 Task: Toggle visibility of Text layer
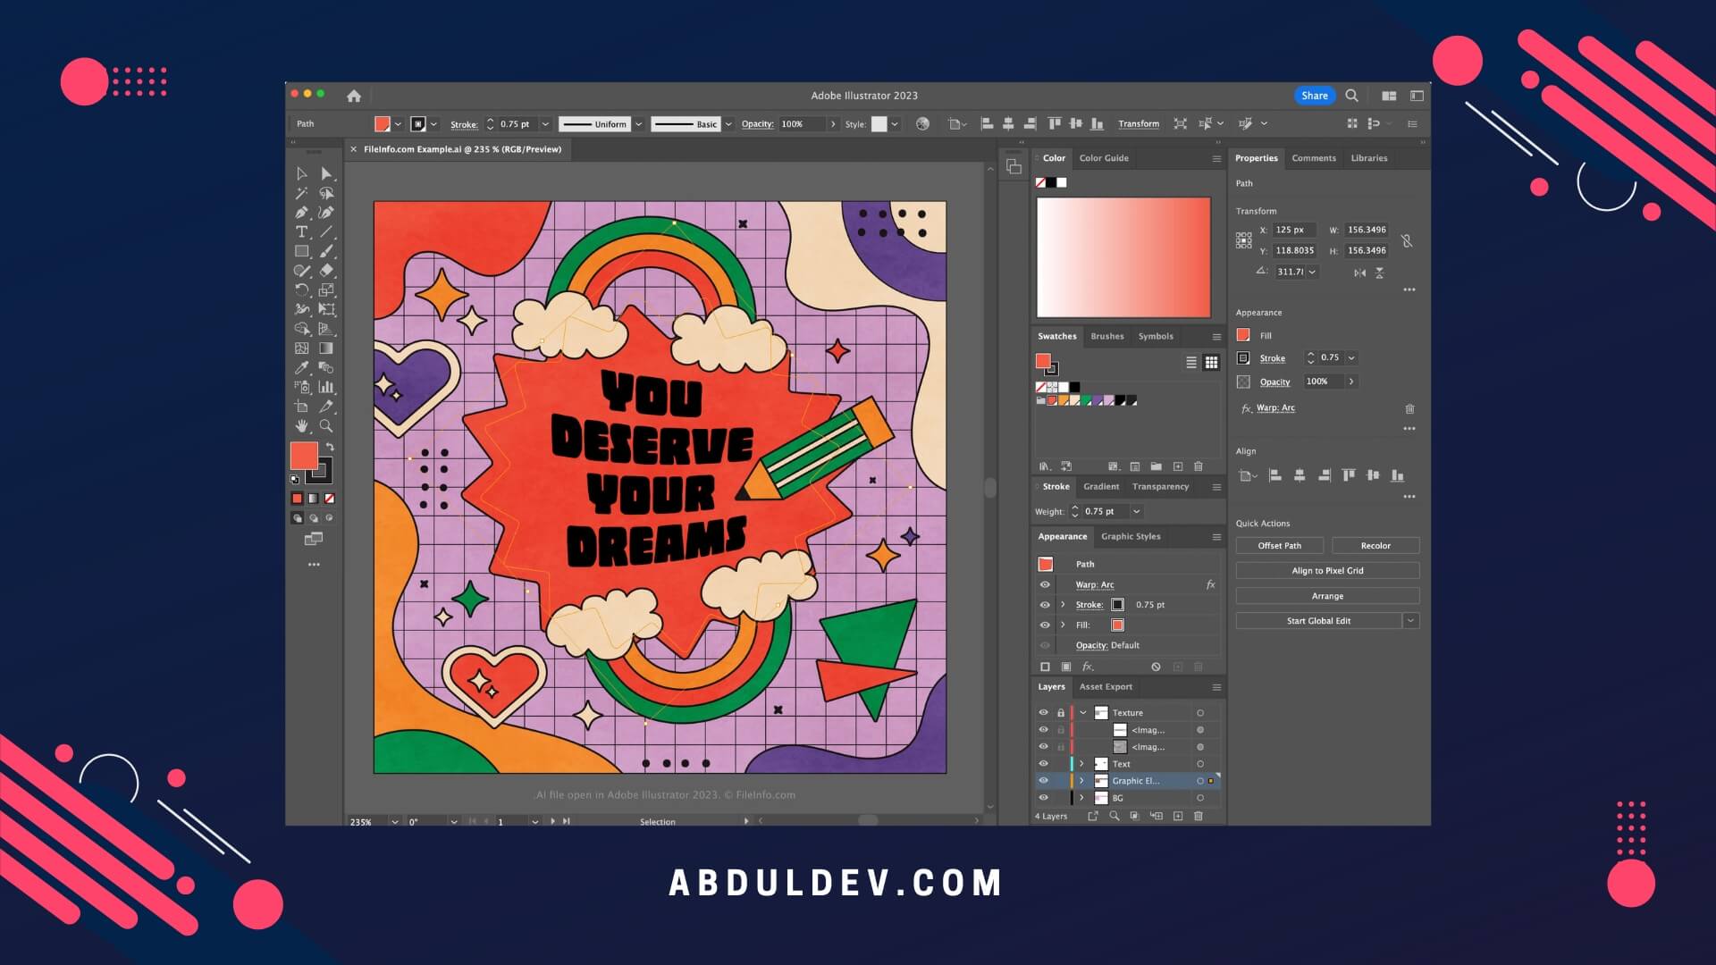(1043, 764)
